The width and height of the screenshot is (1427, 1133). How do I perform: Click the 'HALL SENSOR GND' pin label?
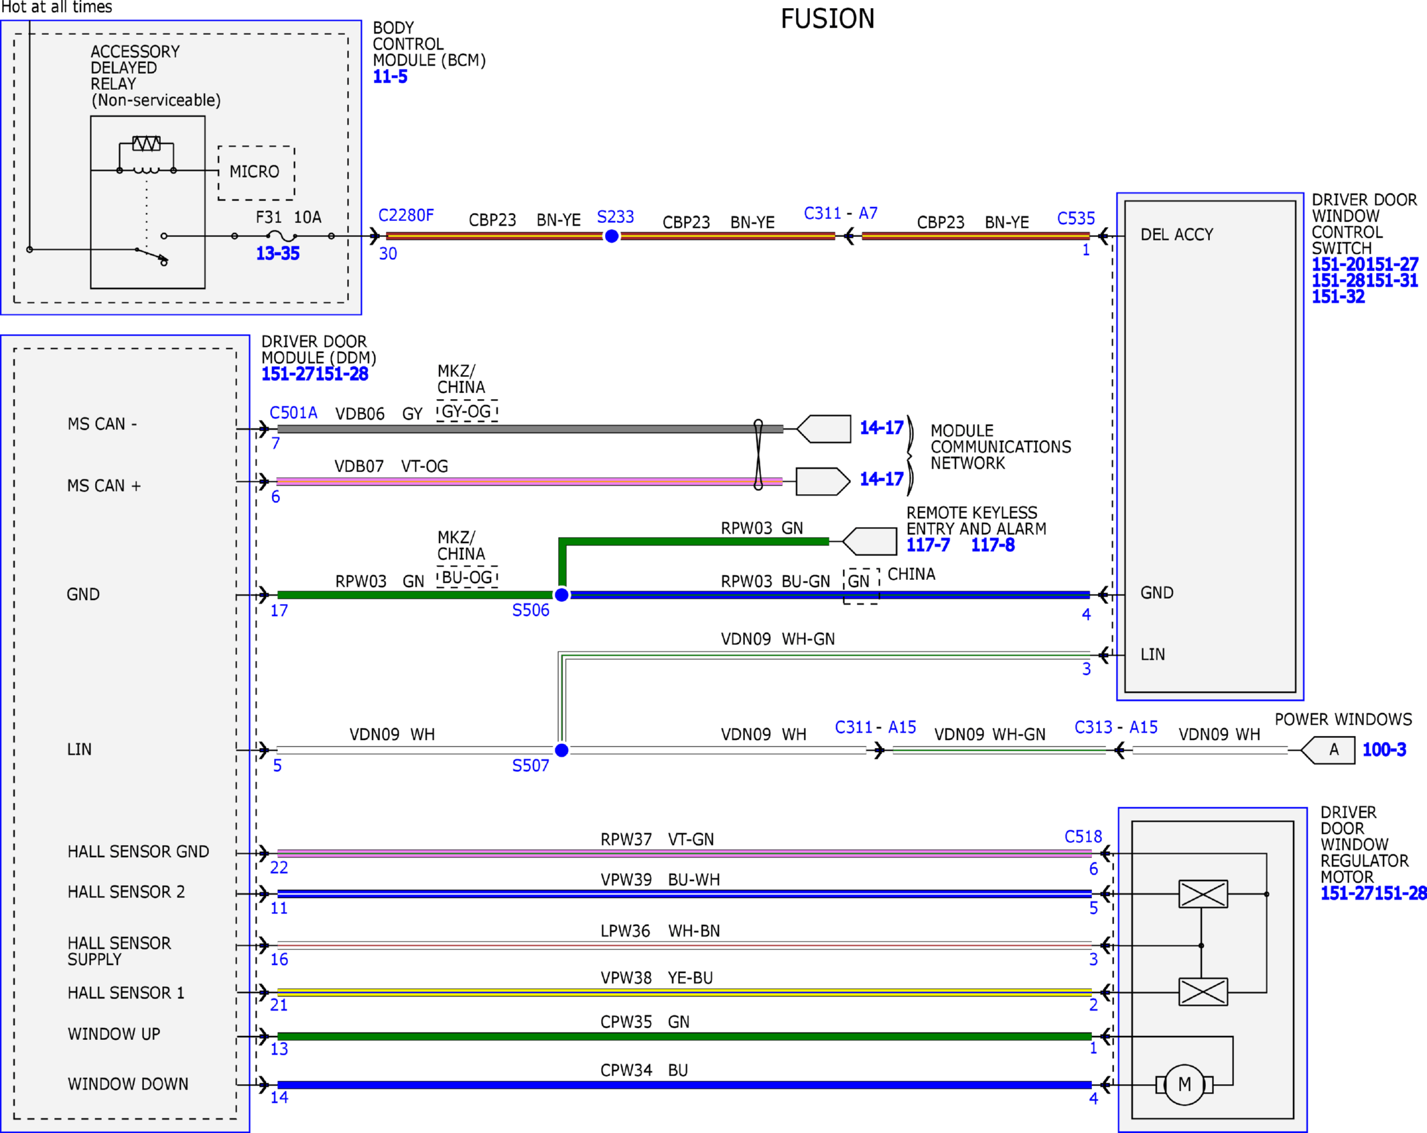coord(139,852)
